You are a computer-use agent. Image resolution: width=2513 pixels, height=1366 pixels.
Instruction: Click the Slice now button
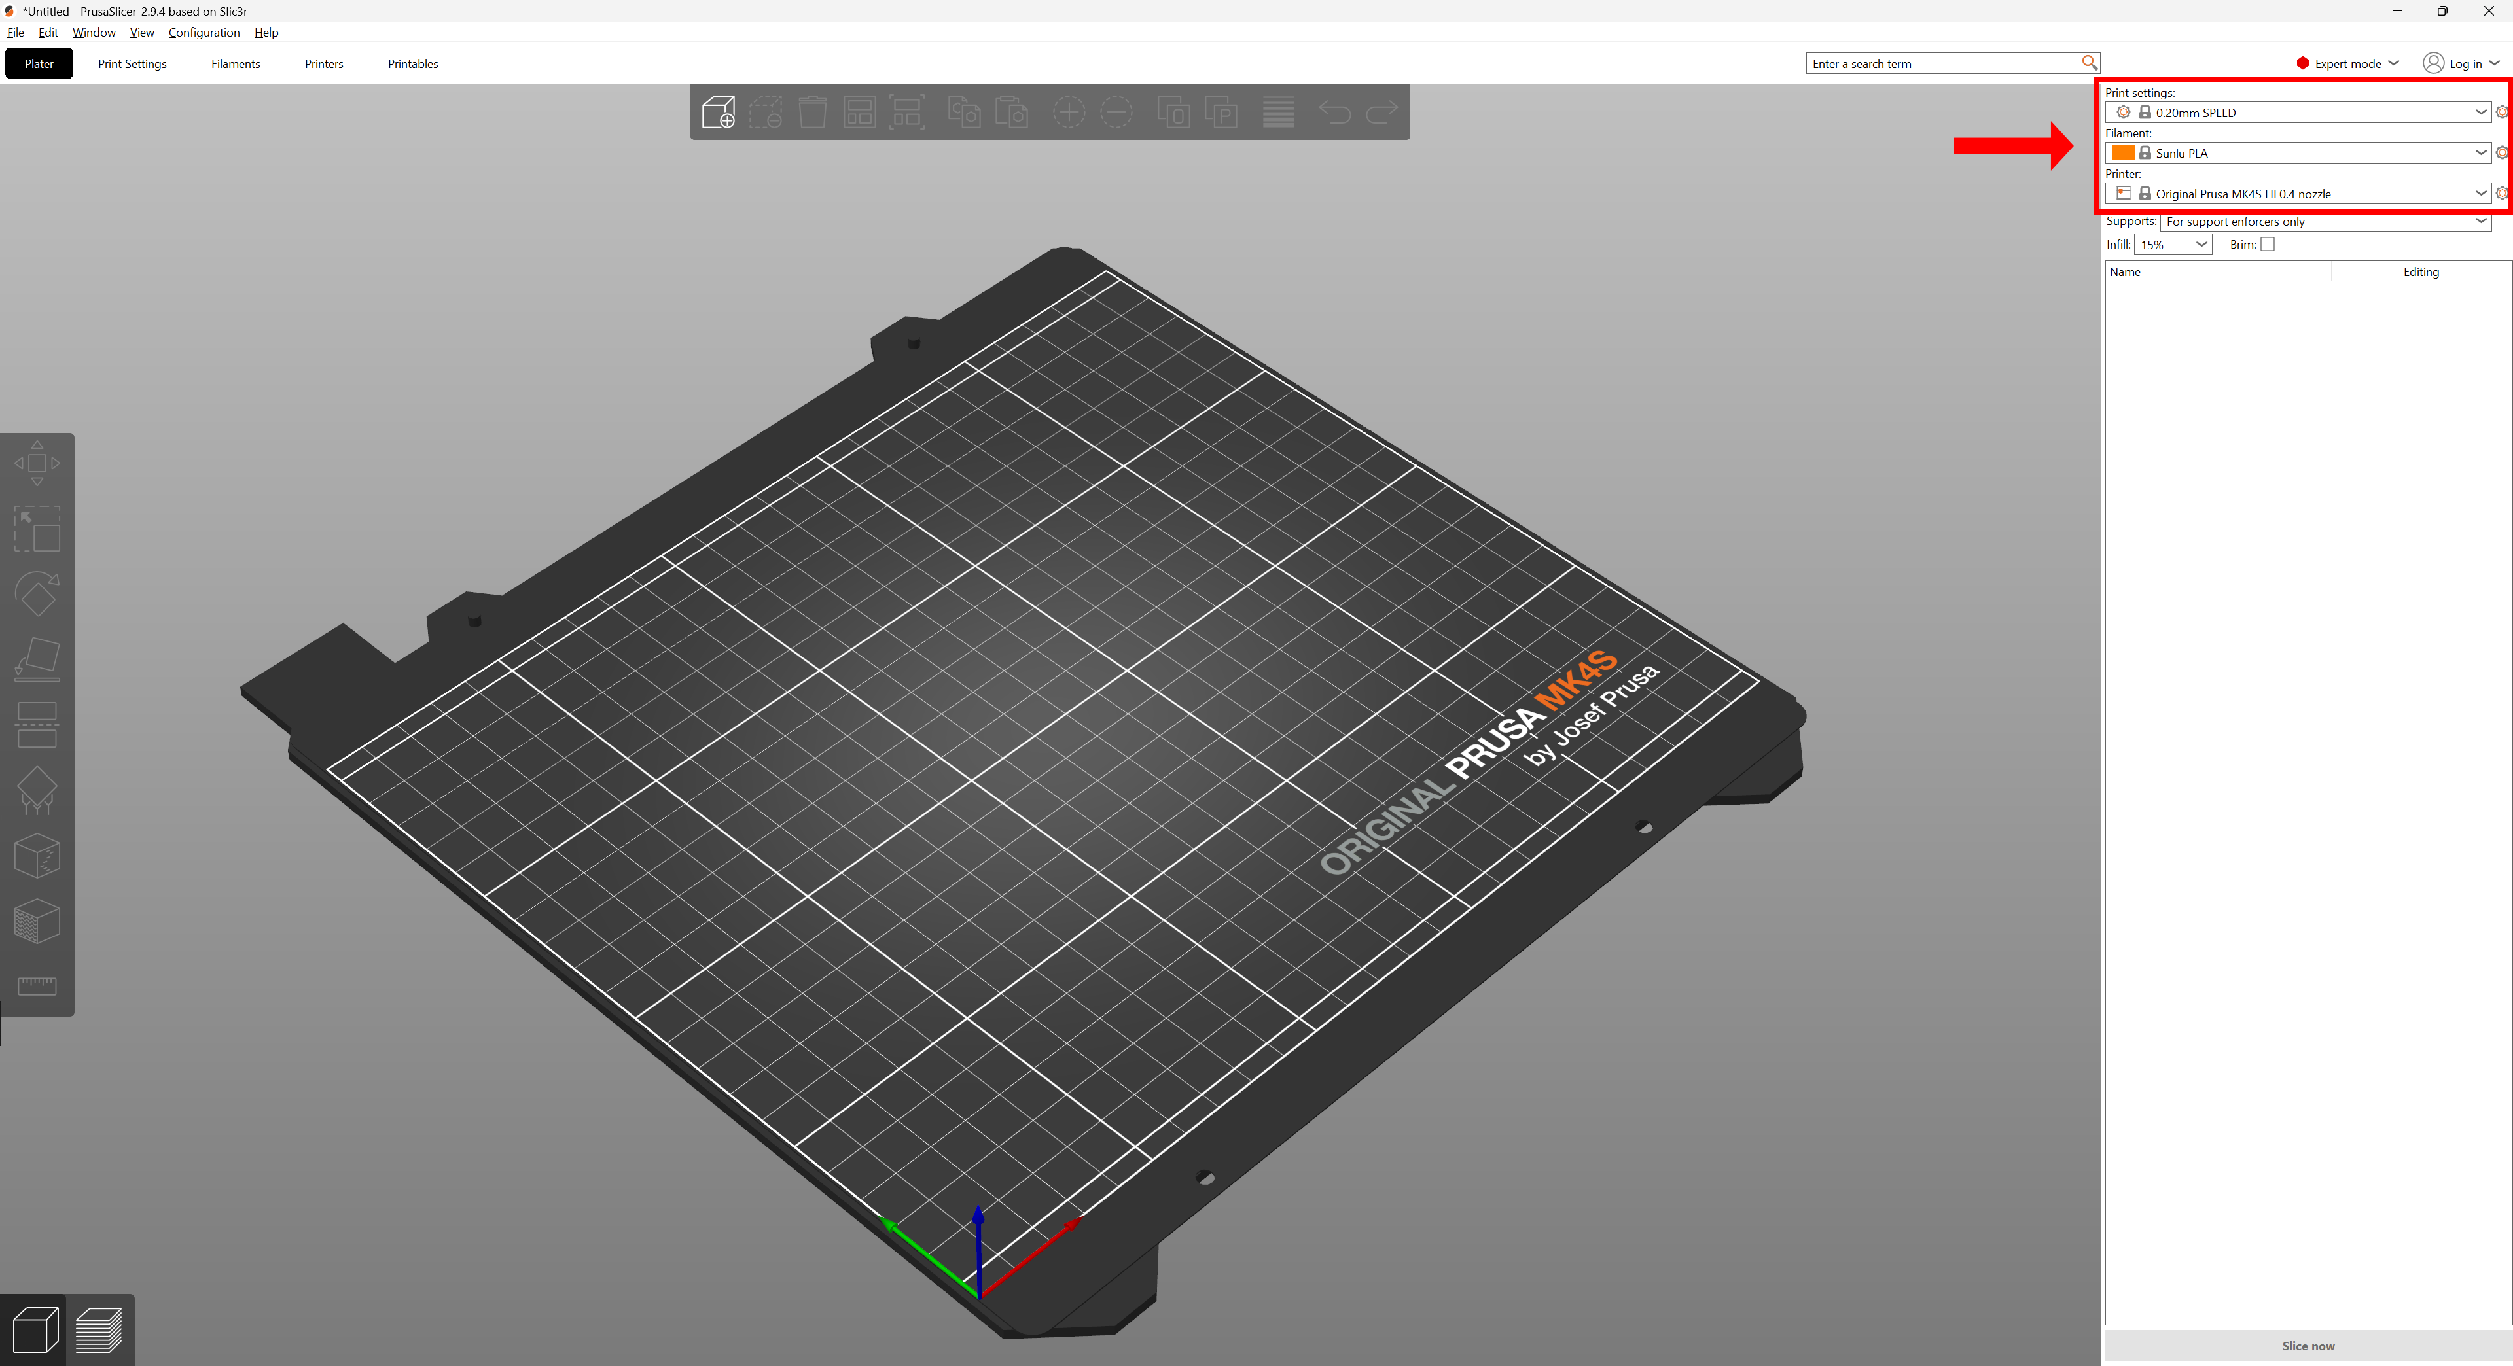[x=2307, y=1346]
